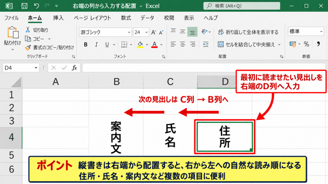Decrease font size with small A icon

pyautogui.click(x=161, y=32)
